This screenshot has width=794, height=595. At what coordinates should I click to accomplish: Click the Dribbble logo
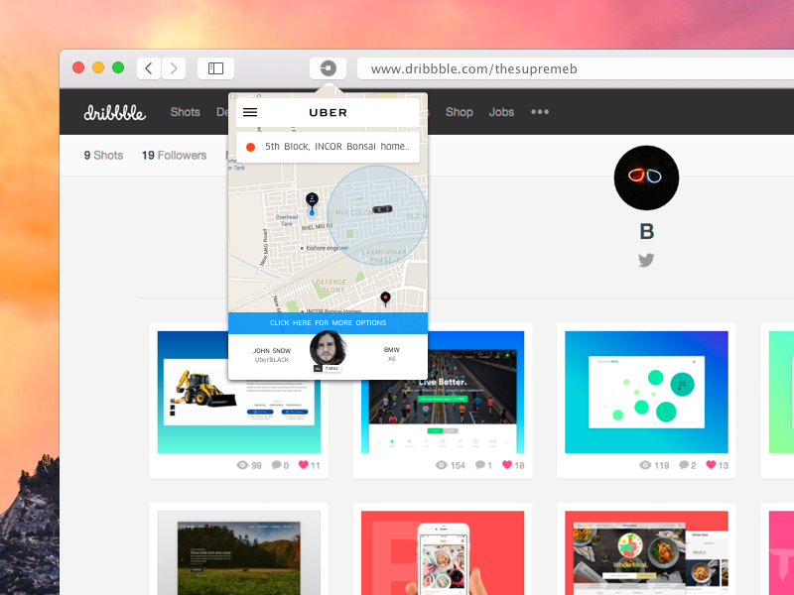[115, 112]
